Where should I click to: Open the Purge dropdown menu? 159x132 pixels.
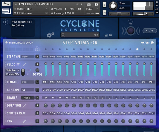92,9
